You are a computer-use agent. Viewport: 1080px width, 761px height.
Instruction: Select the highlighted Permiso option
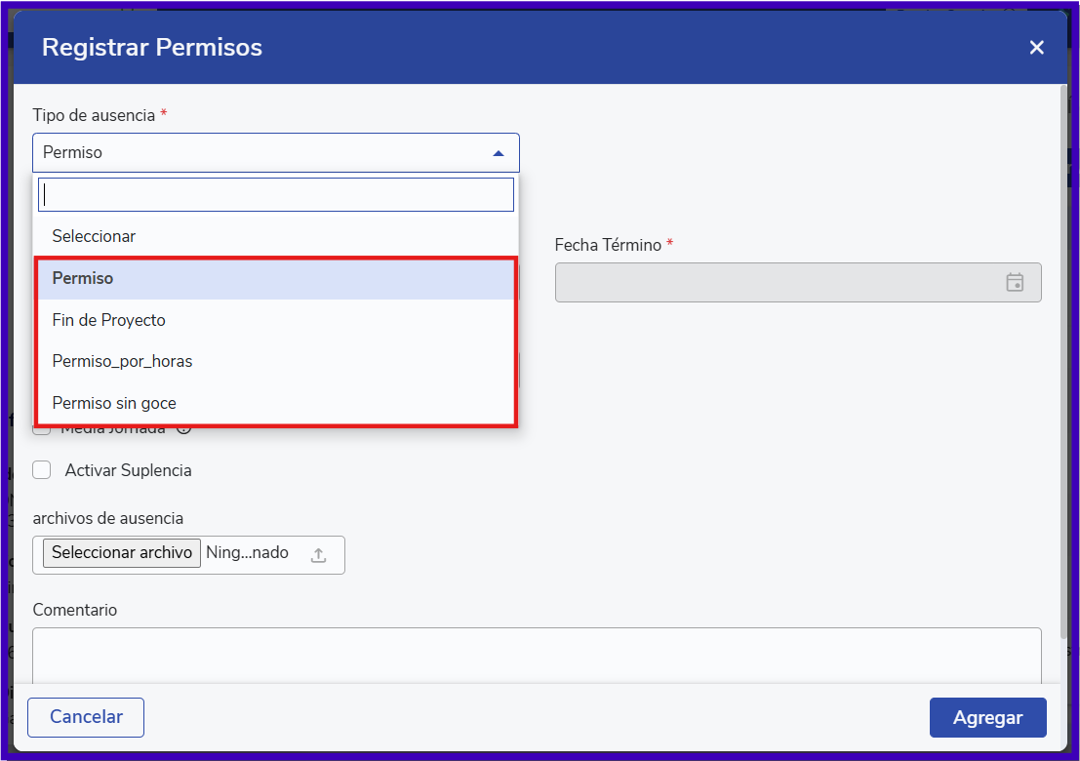tap(83, 278)
